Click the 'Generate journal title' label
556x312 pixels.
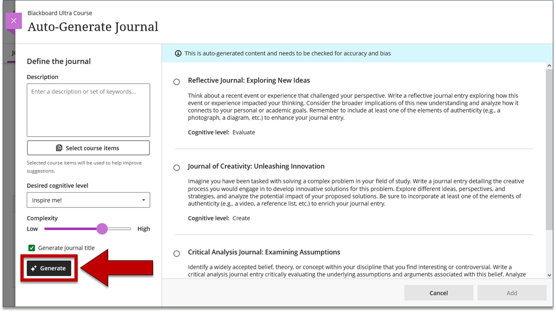(66, 248)
